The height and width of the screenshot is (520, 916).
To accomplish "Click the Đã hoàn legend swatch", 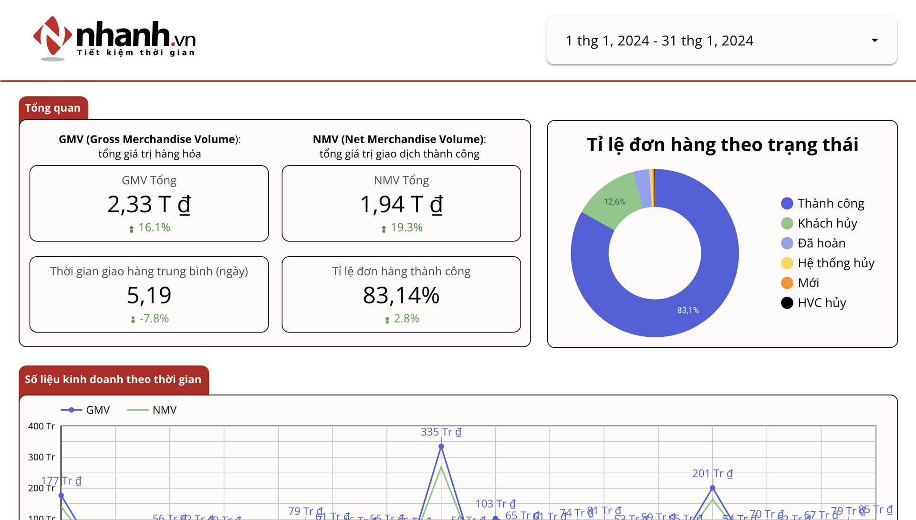I will pyautogui.click(x=787, y=243).
